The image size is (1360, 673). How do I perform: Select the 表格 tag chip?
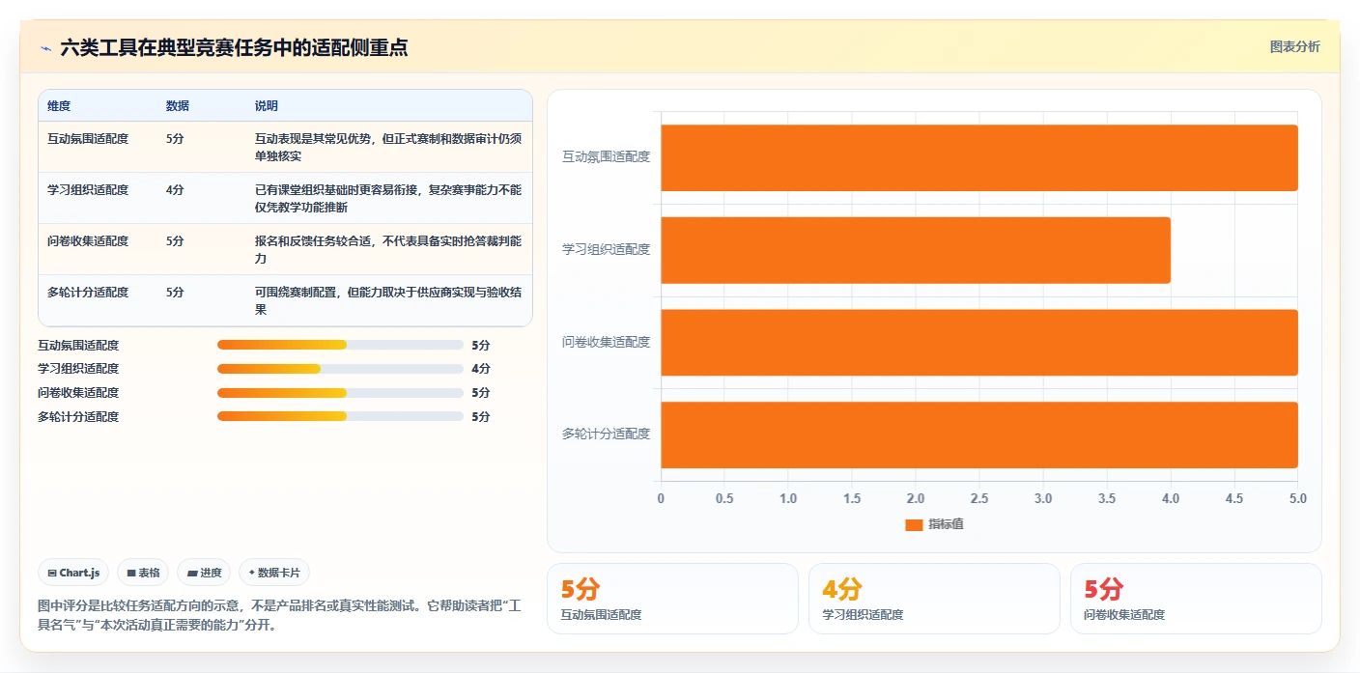point(143,573)
